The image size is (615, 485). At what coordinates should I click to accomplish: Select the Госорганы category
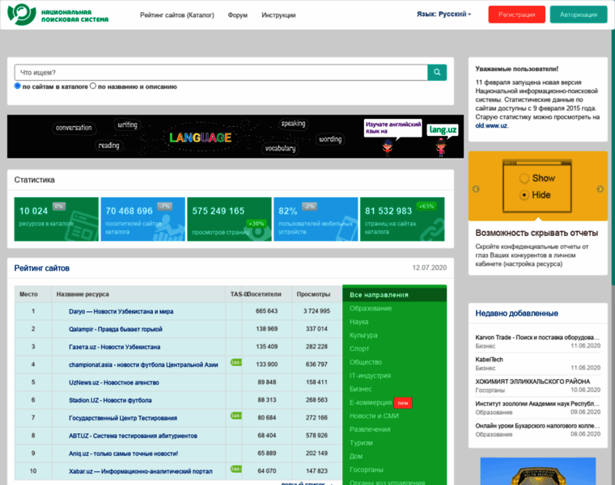click(x=367, y=470)
